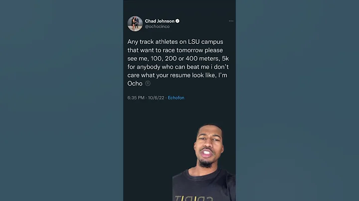Image resolution: width=359 pixels, height=201 pixels.
Task: Click the words Any track athletes
Action: [x=150, y=42]
